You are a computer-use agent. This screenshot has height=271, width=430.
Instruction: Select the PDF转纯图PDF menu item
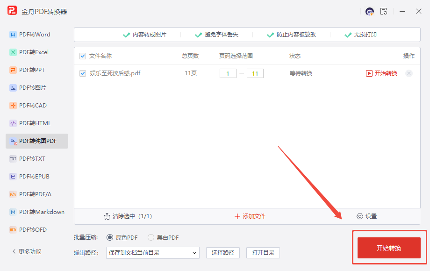click(37, 141)
